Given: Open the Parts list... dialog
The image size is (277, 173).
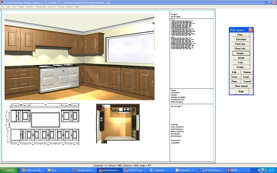Looking at the screenshot, I should 241,44.
